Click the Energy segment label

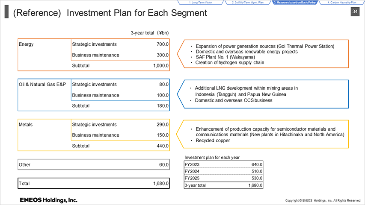point(26,44)
